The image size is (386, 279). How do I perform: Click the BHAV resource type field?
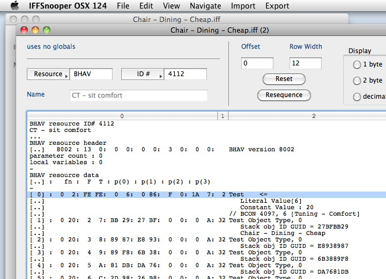tap(91, 74)
